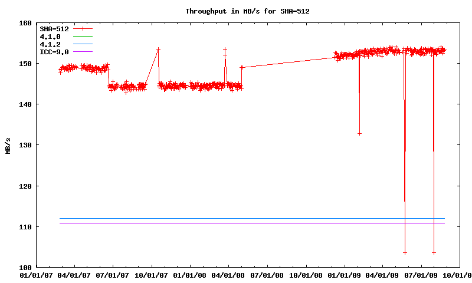Click the horizontal blue 4.1.2 line at 112
The width and height of the screenshot is (472, 283).
coord(236,218)
